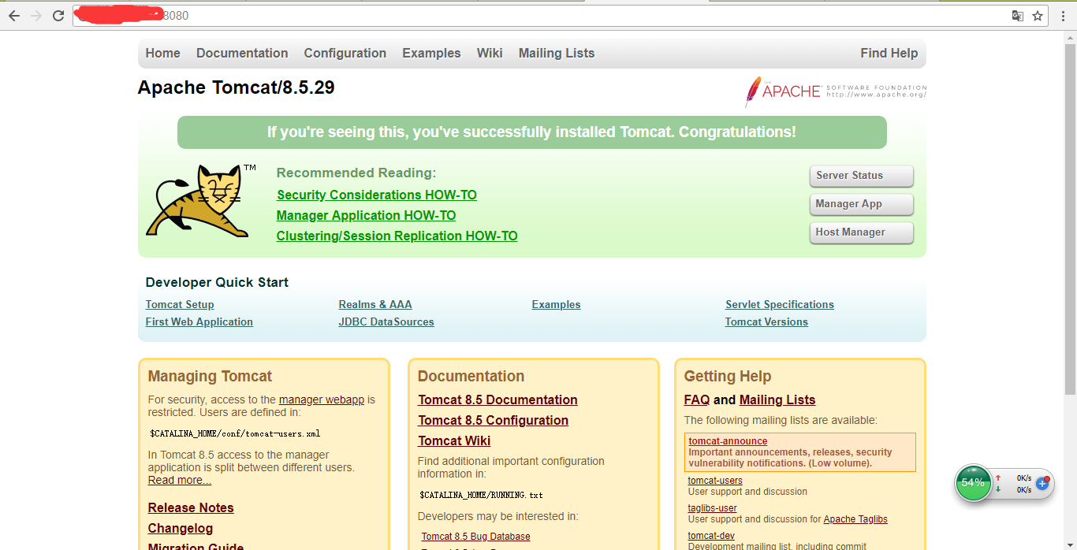Open the Release Notes link

point(191,507)
